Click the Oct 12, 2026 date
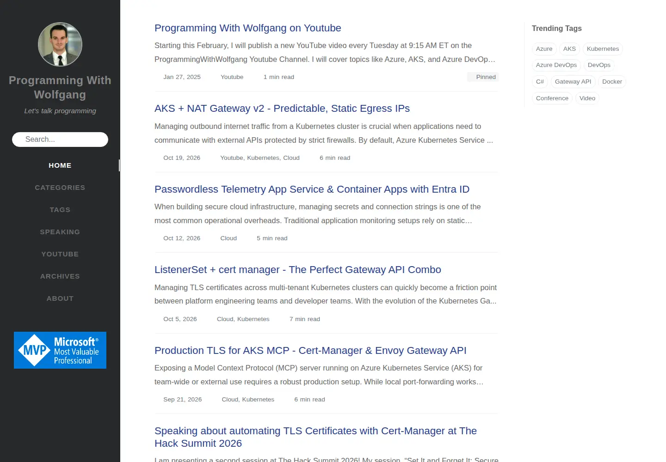666x462 pixels. [x=182, y=238]
